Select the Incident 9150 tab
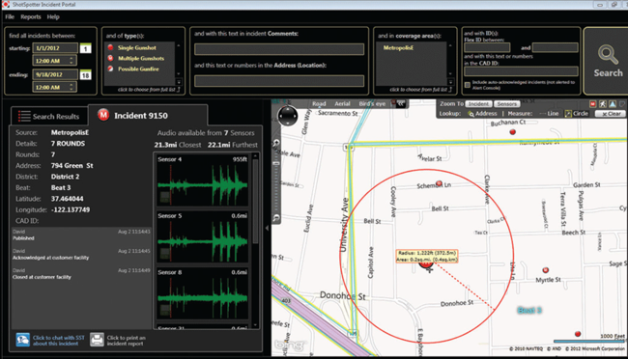 pyautogui.click(x=148, y=116)
